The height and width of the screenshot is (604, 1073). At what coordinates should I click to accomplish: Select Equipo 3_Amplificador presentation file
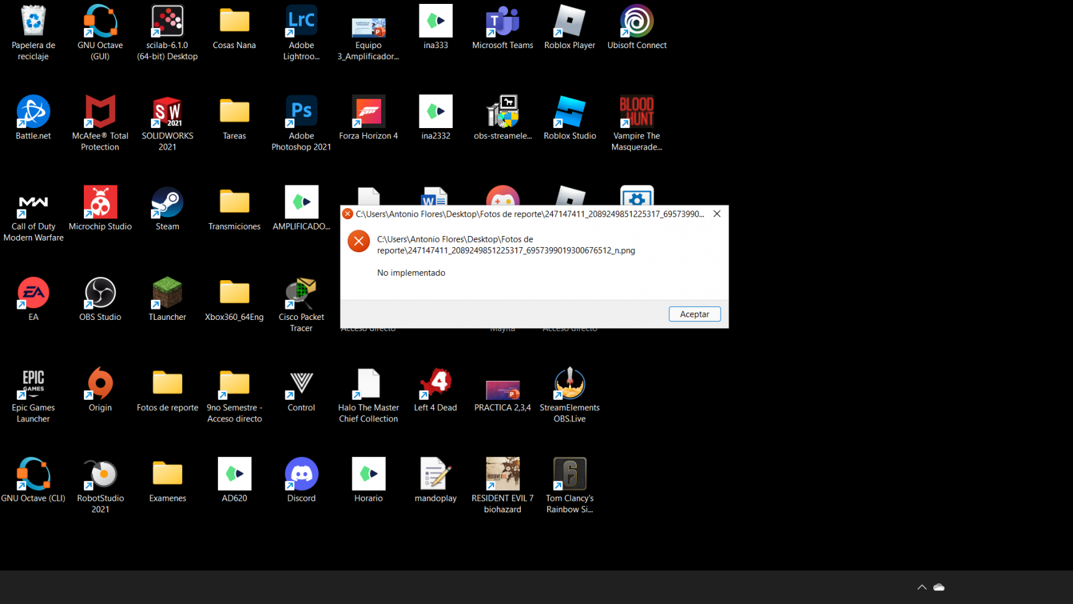tap(368, 38)
